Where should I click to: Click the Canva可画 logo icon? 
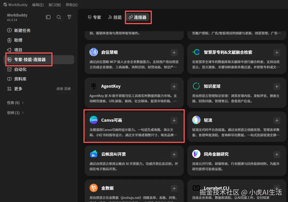point(94,120)
